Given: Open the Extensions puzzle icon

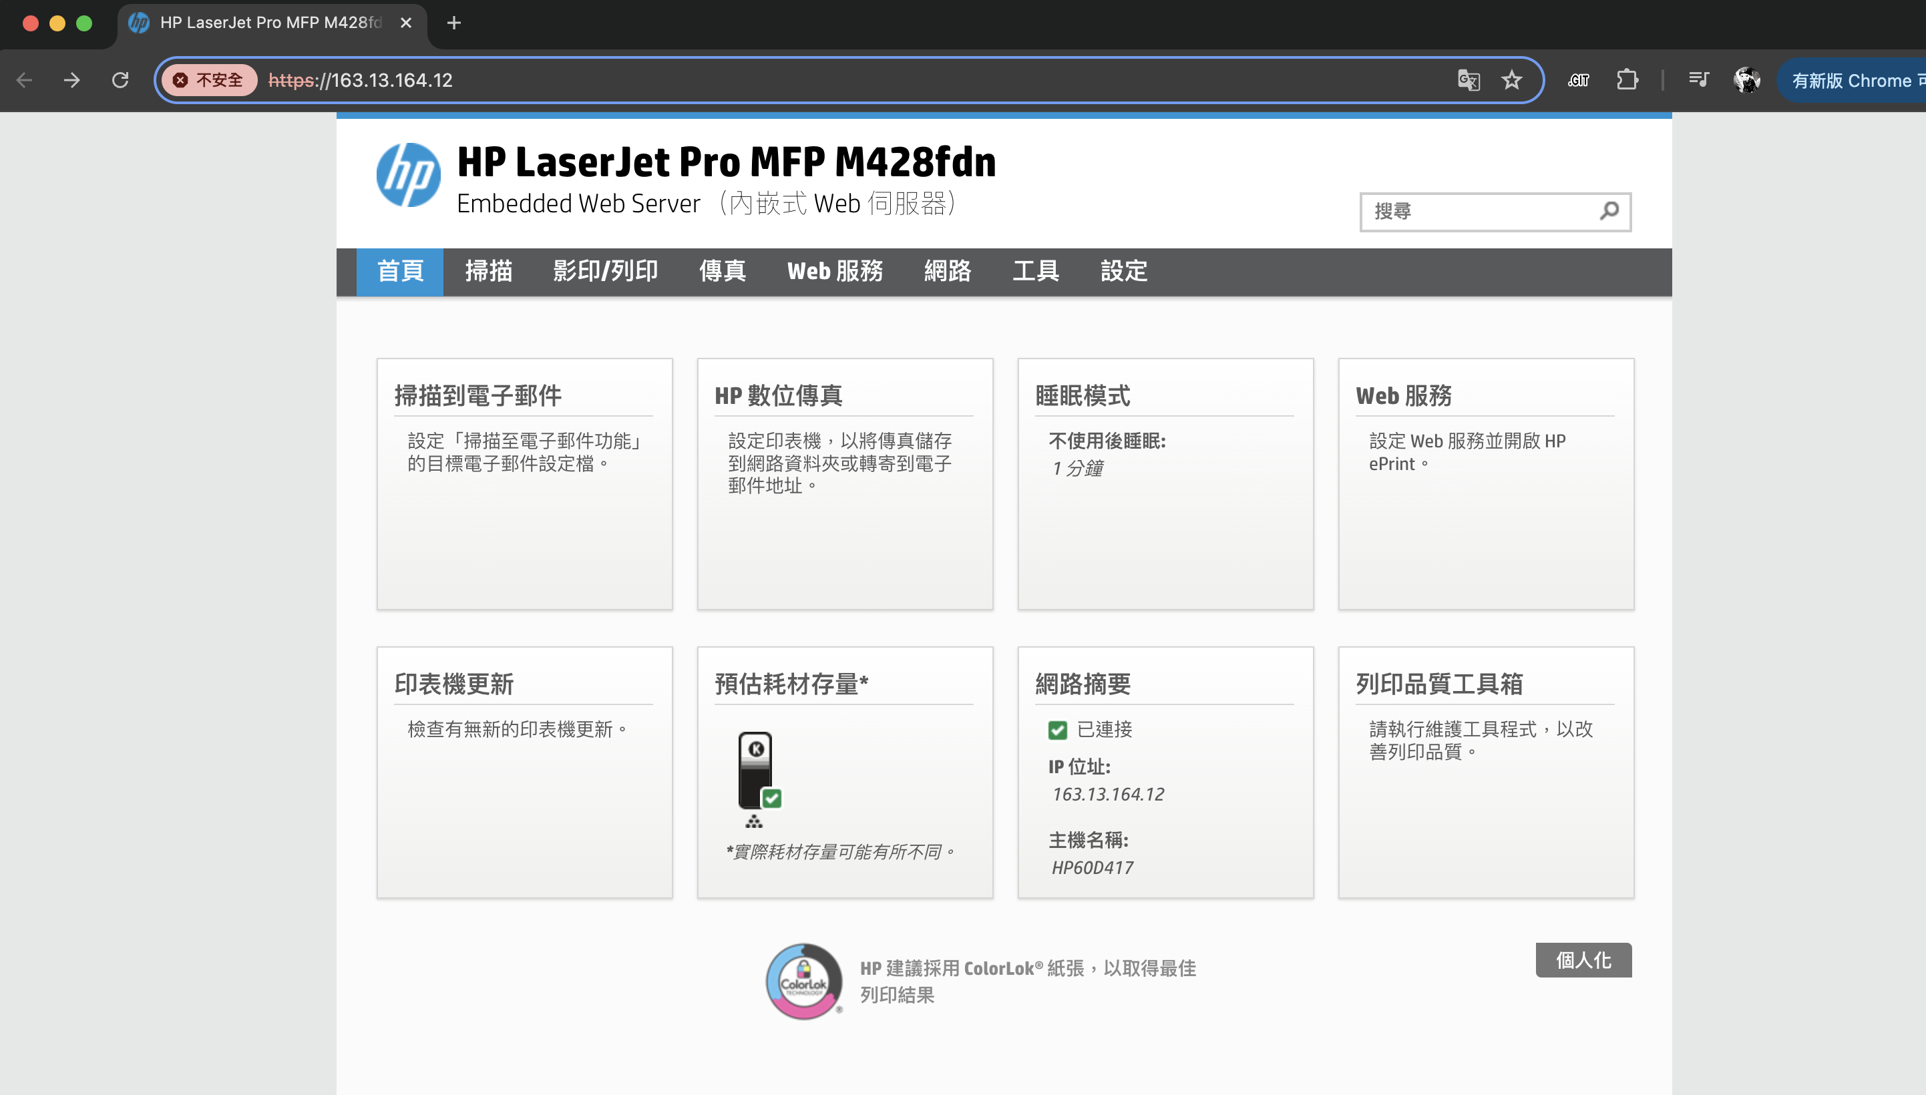Looking at the screenshot, I should coord(1627,79).
